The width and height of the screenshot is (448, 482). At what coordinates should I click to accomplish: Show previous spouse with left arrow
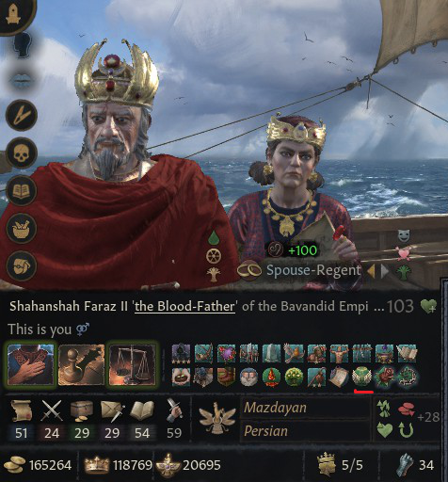coord(372,271)
